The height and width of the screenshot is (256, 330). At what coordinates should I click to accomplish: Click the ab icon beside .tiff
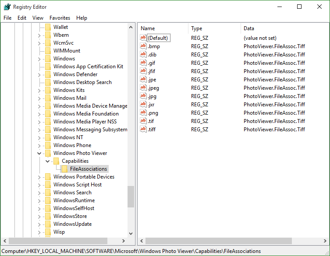pyautogui.click(x=143, y=129)
